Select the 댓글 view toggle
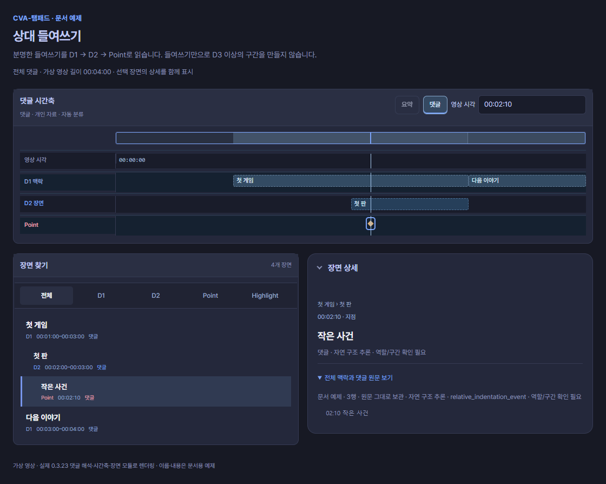The image size is (606, 484). [x=435, y=104]
